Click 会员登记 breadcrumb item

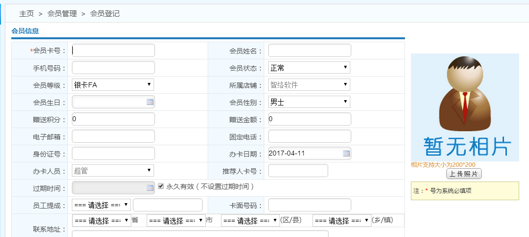105,14
